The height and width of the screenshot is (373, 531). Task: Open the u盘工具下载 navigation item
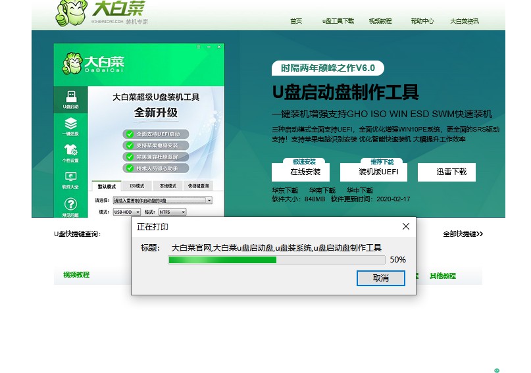point(338,21)
